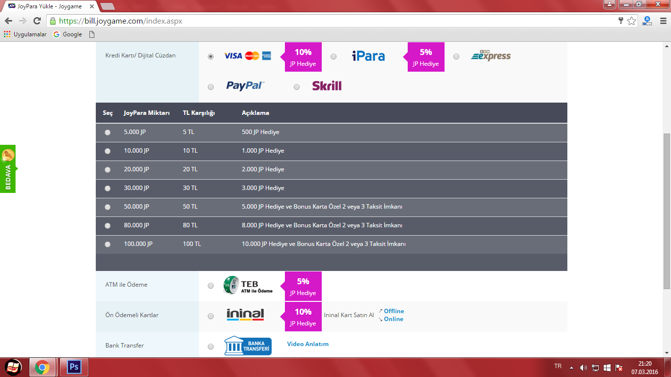Click the page vertical scrollbar thumb
The width and height of the screenshot is (671, 377).
click(667, 211)
